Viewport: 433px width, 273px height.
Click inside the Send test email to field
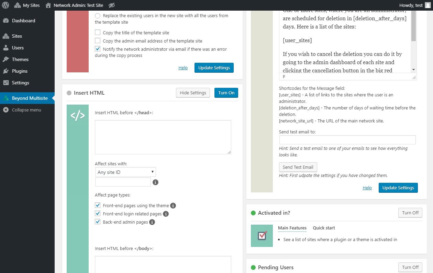point(347,140)
